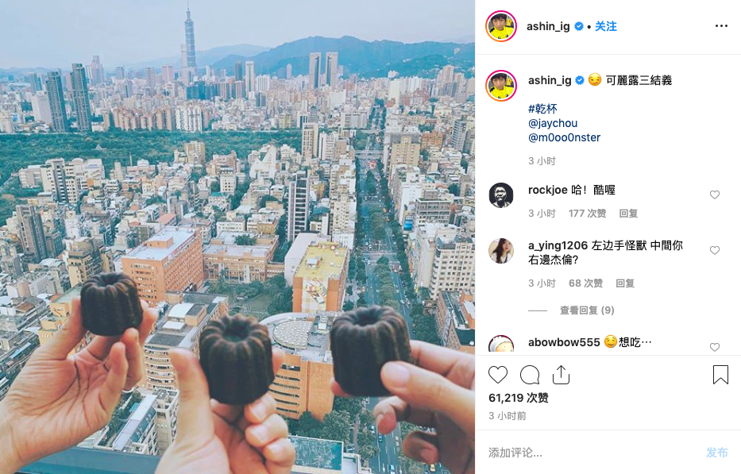Image resolution: width=741 pixels, height=474 pixels.
Task: Like rockjoe's comment with the heart
Action: coord(715,195)
